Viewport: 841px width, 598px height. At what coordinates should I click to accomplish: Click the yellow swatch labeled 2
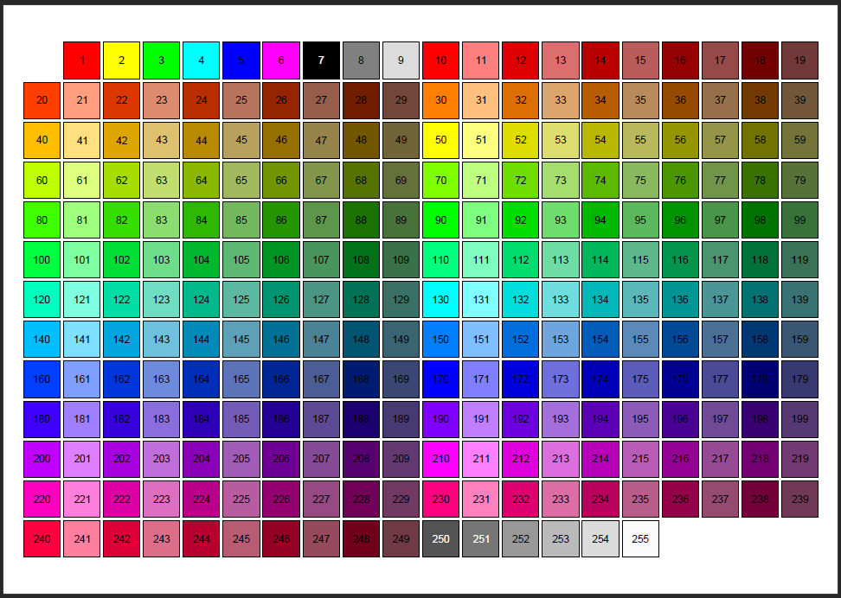pos(121,60)
